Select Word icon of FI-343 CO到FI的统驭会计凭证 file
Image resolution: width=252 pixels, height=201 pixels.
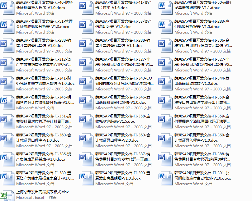[x=86, y=83]
